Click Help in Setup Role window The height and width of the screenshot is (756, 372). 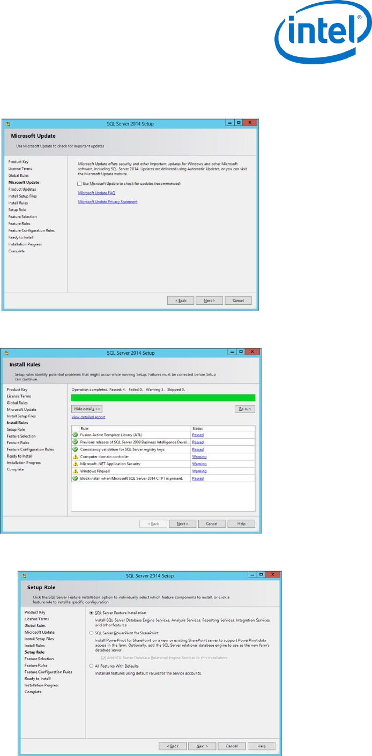click(x=261, y=745)
